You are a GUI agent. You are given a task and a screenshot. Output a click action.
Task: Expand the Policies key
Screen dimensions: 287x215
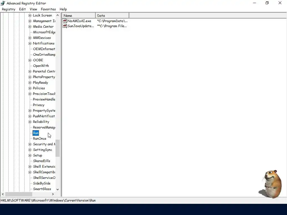pos(30,88)
